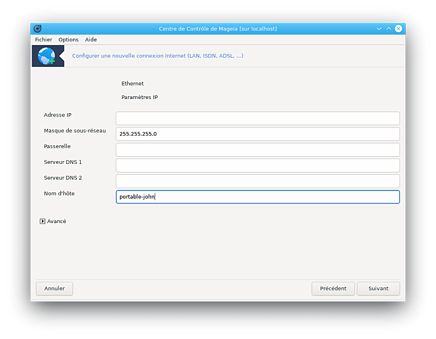Click the 'Serveur DNS 2' label
Viewport: 436px width, 339px height.
(63, 178)
